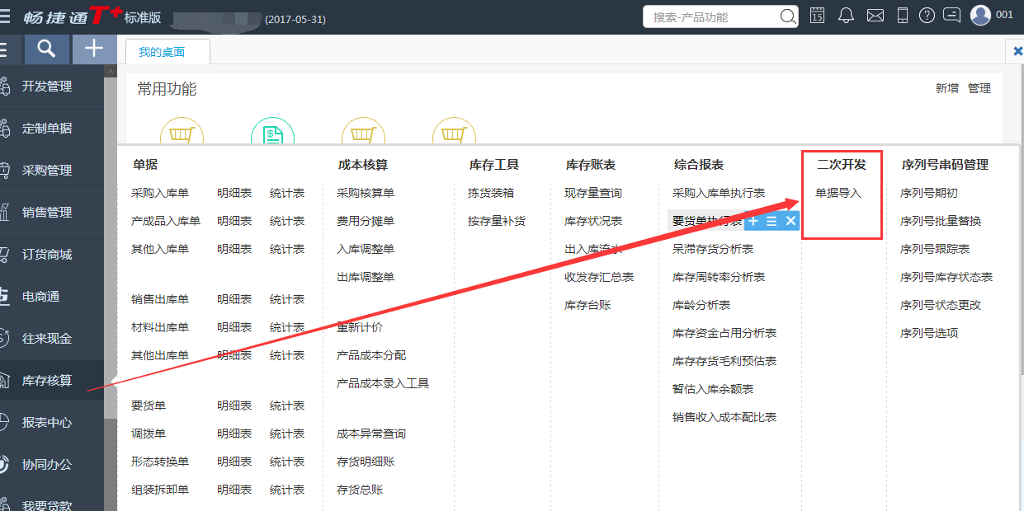Click the mobile phone icon in header
Screen dimensions: 1024x511
click(903, 16)
